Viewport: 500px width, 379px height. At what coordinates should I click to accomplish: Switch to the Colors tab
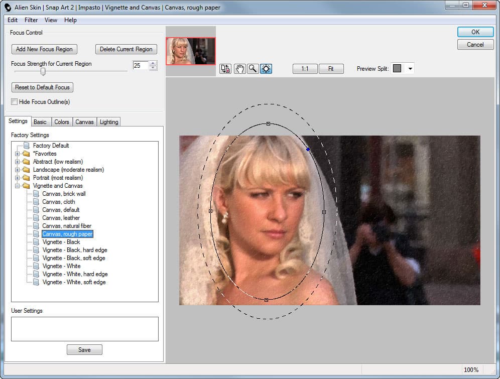tap(62, 122)
